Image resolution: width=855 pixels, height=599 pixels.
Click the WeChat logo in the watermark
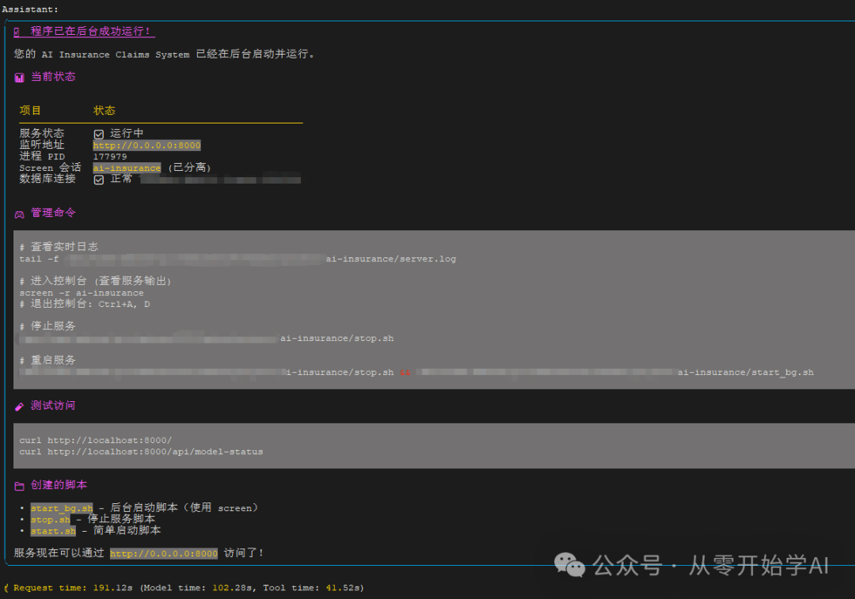570,564
